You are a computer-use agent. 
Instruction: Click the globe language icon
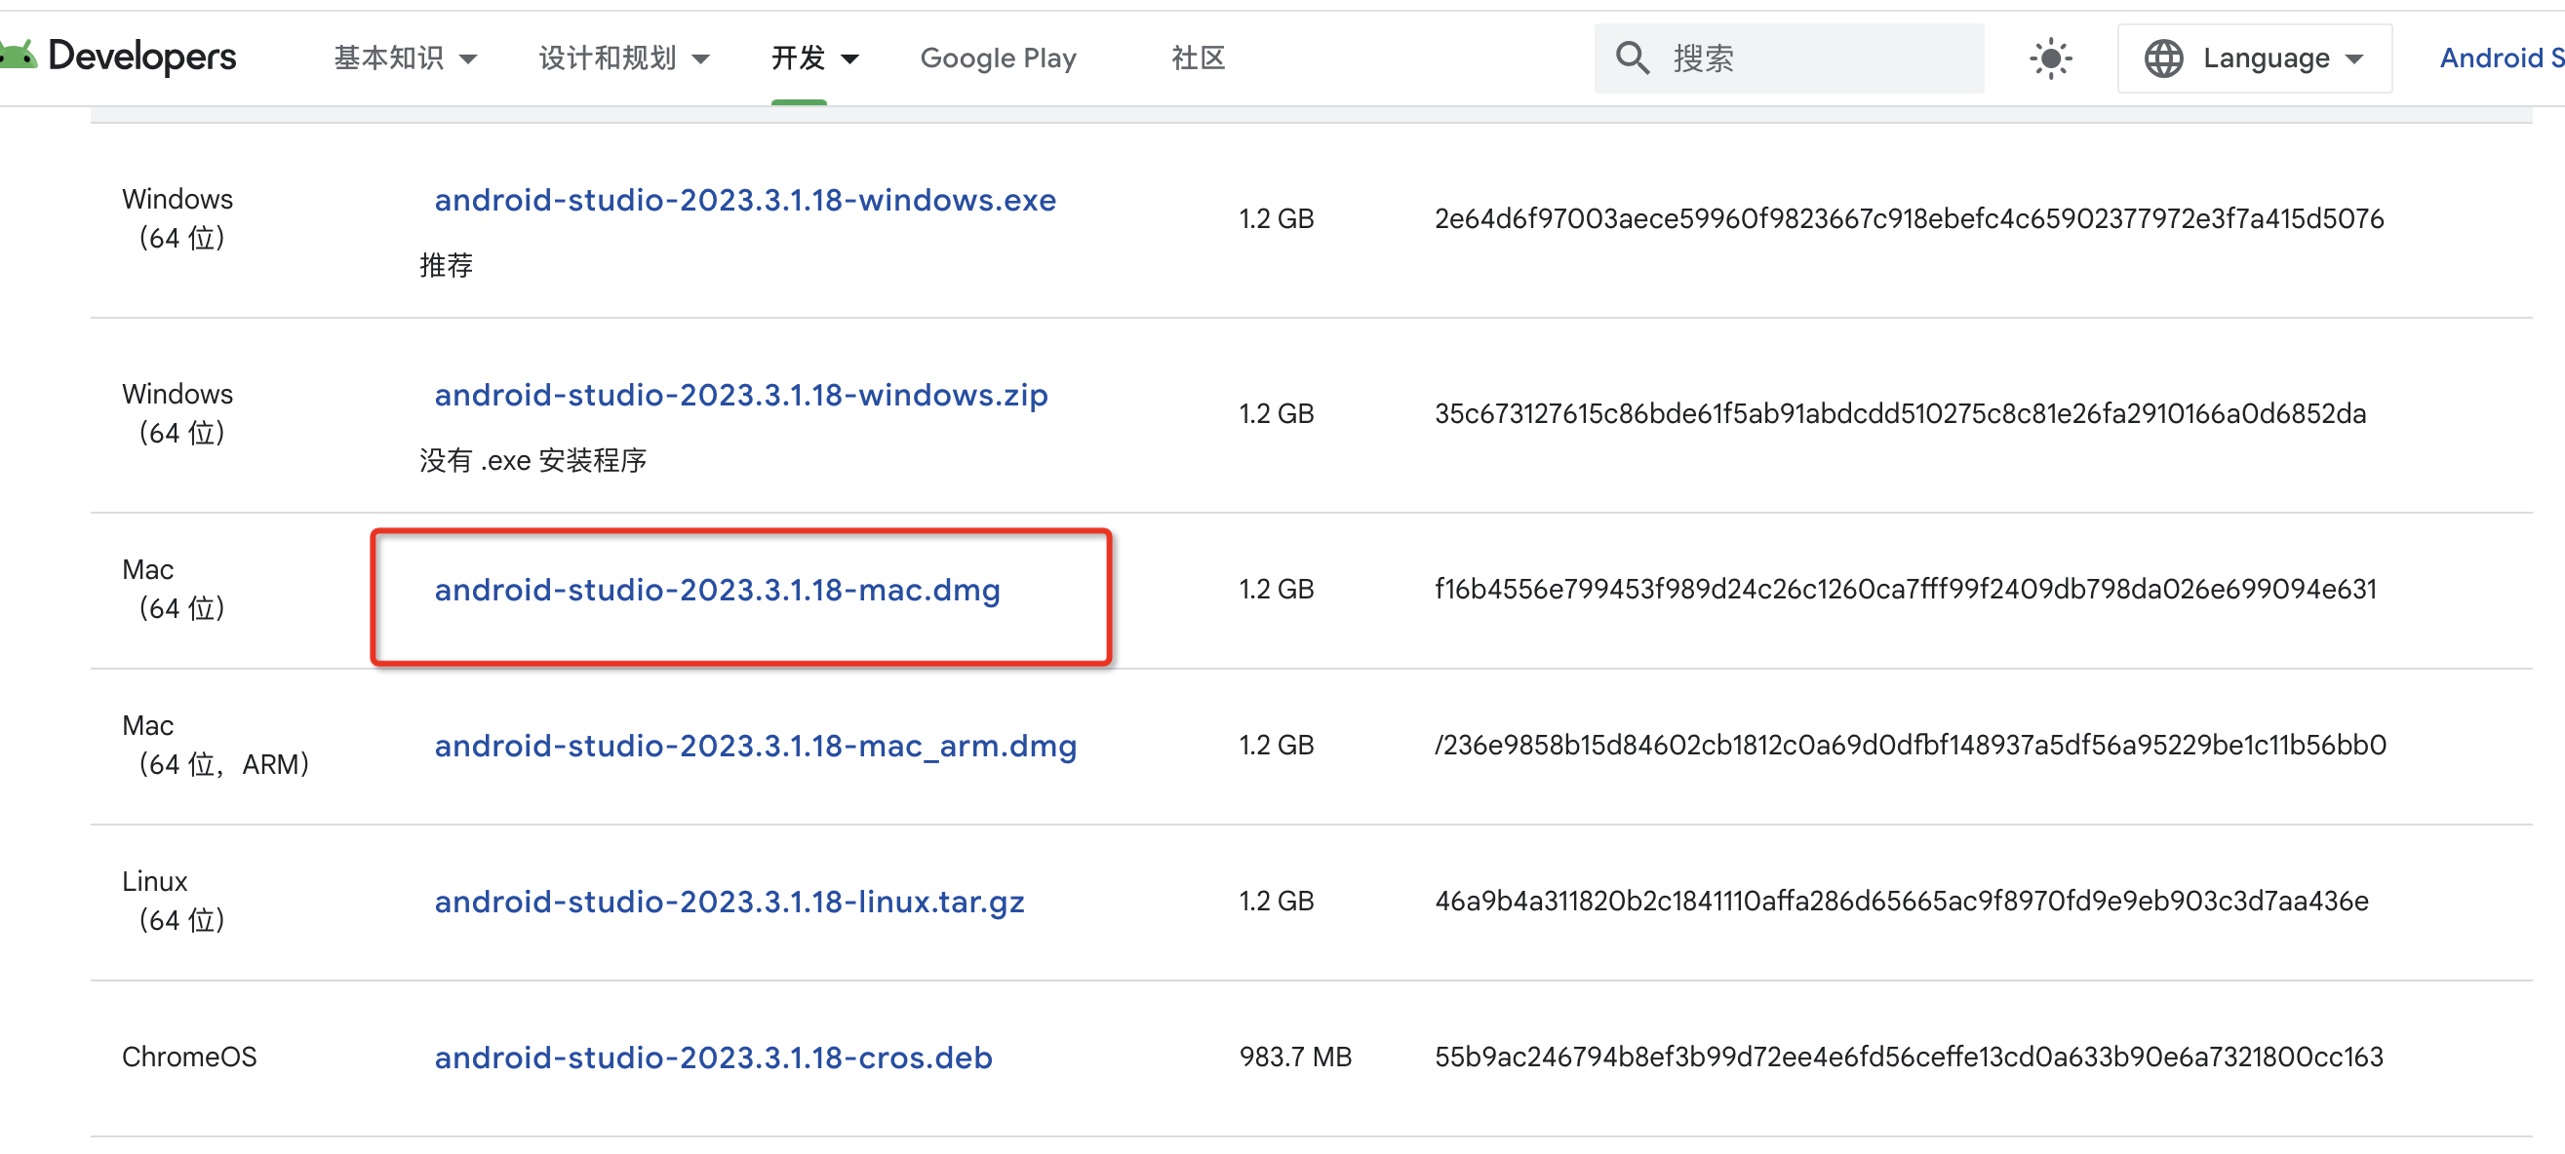(x=2163, y=58)
